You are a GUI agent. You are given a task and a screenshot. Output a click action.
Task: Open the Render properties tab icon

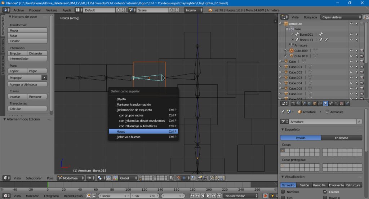[293, 103]
